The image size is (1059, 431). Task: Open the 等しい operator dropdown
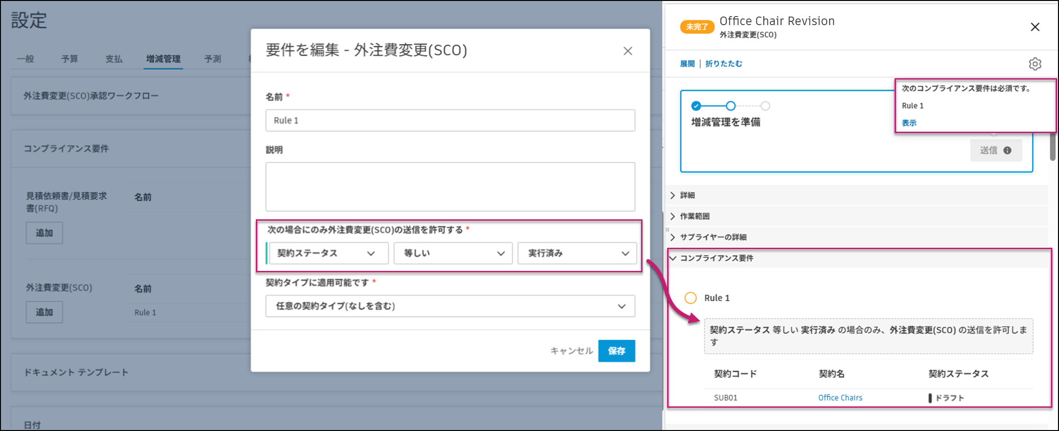point(453,253)
